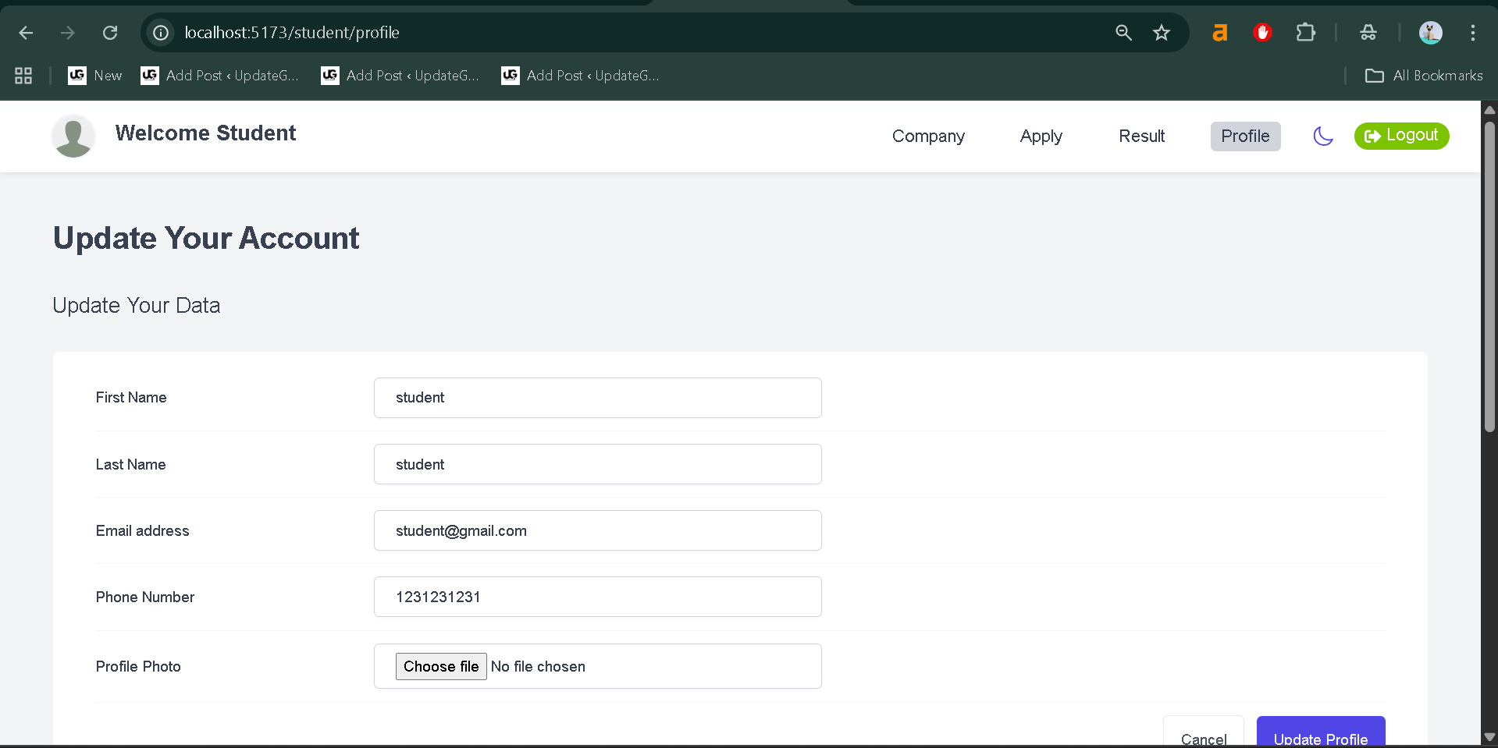The width and height of the screenshot is (1498, 748).
Task: Bookmark the page via the star icon
Action: (x=1162, y=33)
